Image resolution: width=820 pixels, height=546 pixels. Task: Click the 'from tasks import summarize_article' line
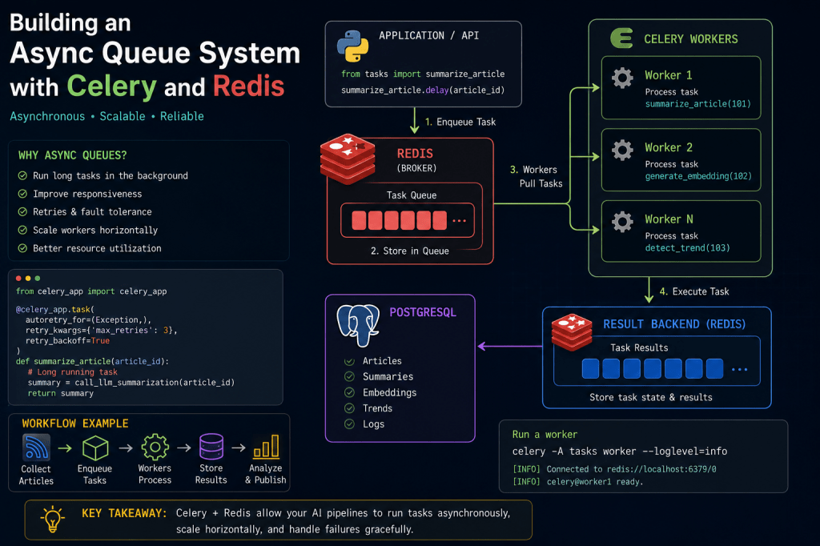pos(423,74)
